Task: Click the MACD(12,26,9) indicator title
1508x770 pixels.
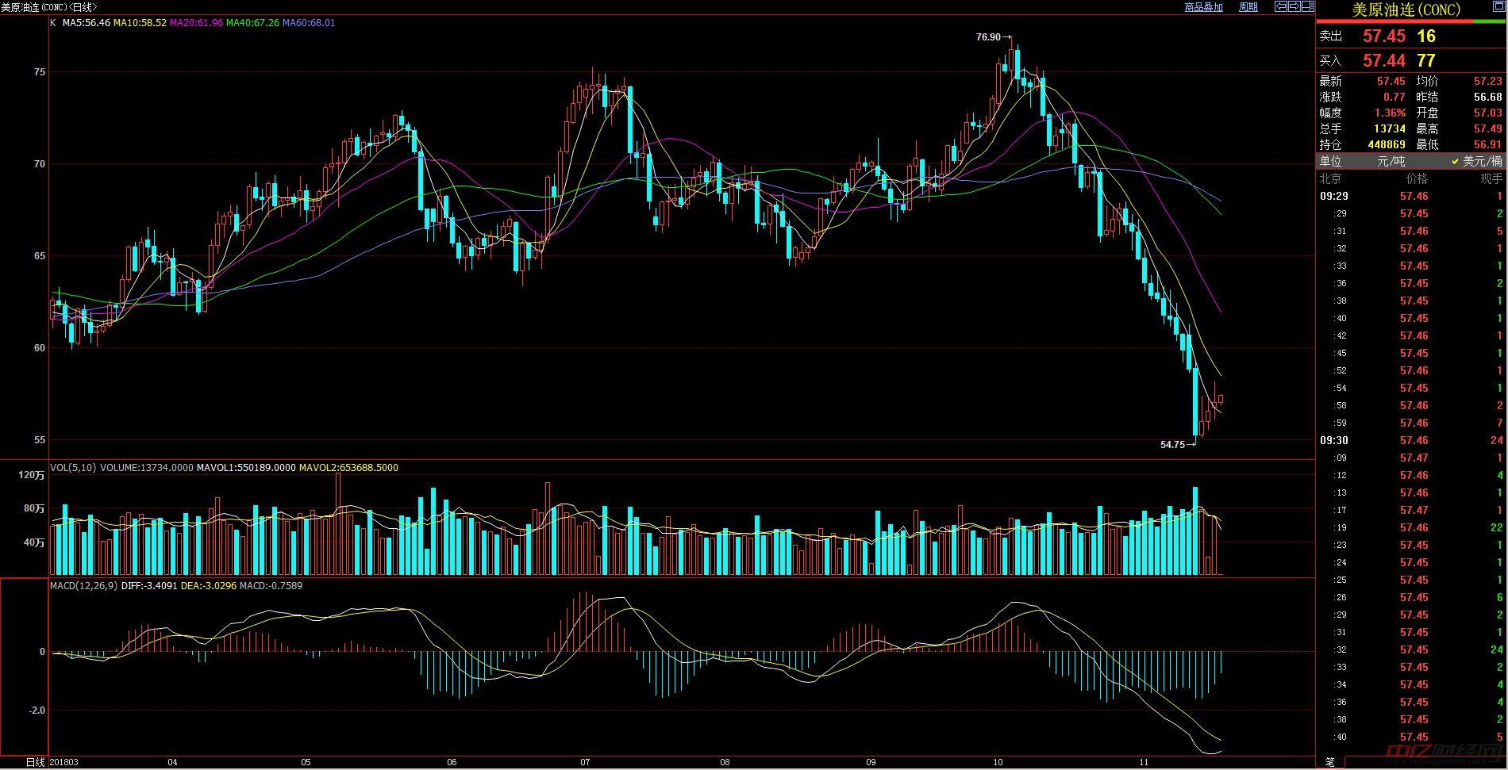Action: tap(83, 586)
